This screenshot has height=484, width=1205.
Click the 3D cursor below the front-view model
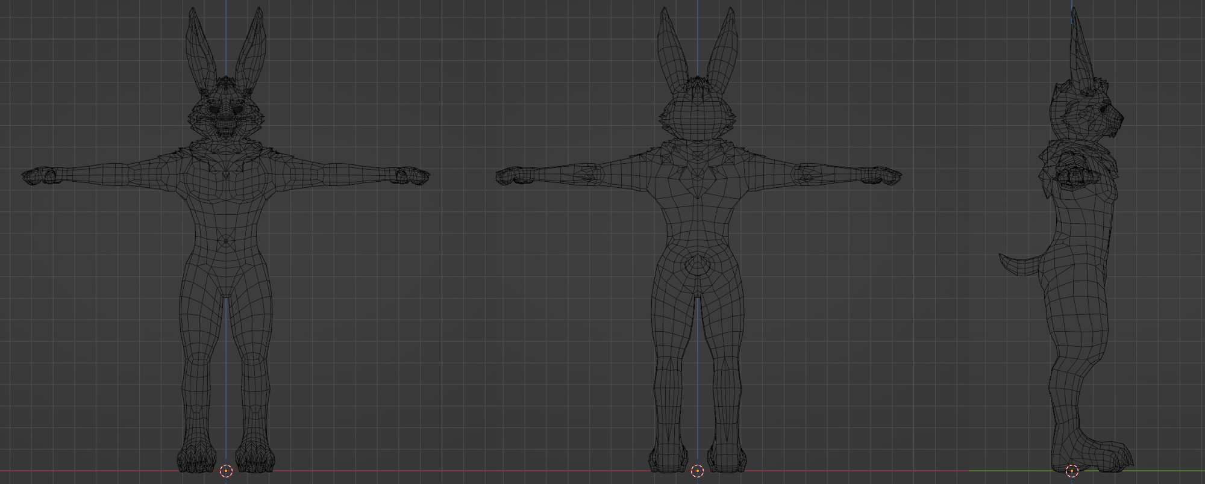point(226,471)
